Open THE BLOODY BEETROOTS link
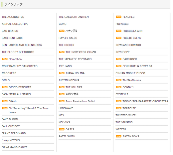The image size is (173, 155). [x=18, y=52]
